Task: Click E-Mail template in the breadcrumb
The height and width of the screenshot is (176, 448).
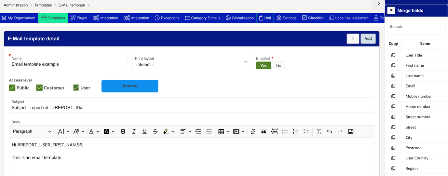Action: 72,5
